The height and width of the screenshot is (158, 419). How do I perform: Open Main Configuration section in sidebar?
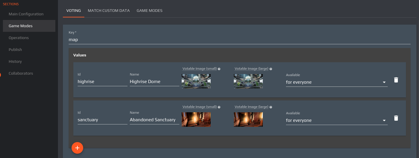click(x=26, y=14)
